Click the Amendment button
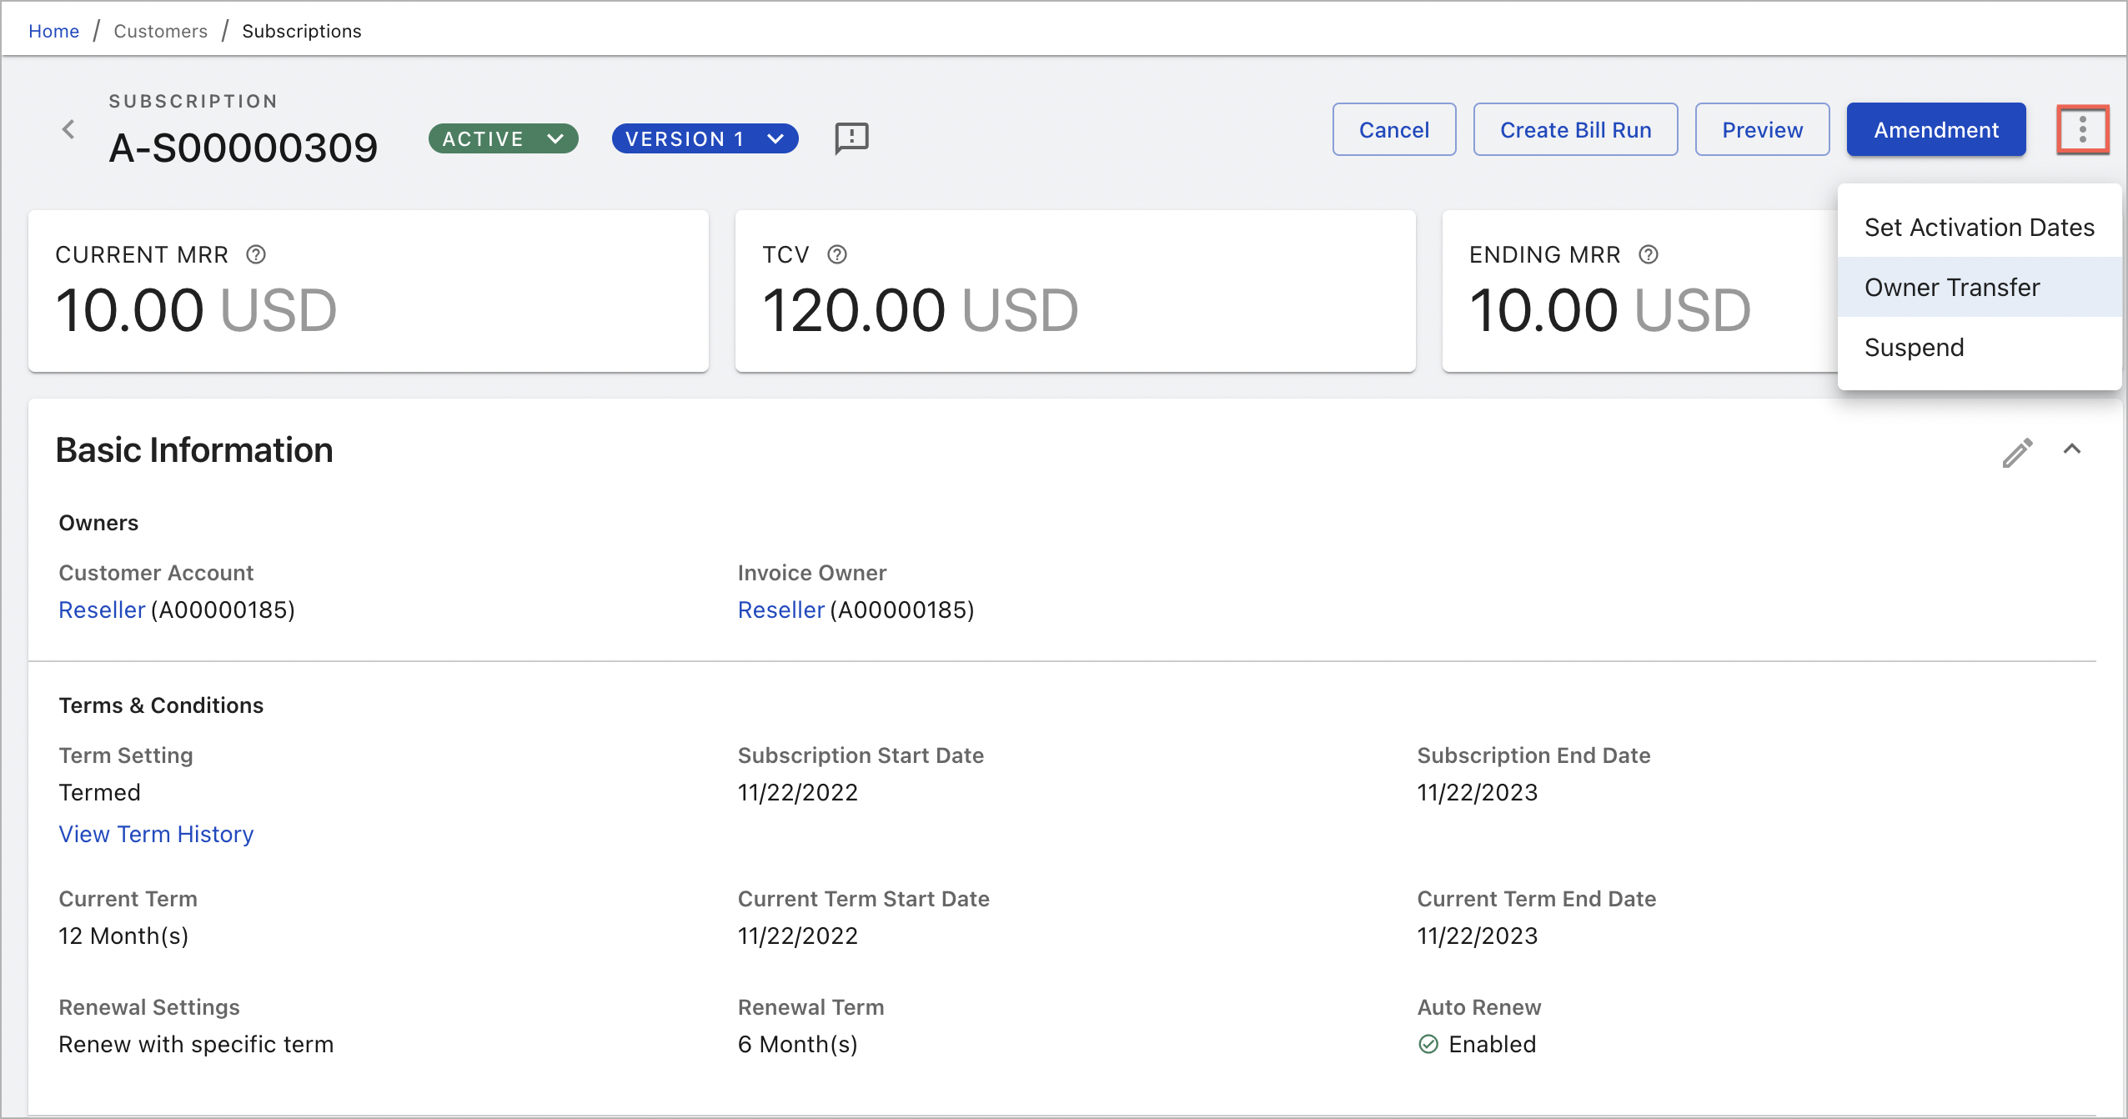 pyautogui.click(x=1935, y=130)
